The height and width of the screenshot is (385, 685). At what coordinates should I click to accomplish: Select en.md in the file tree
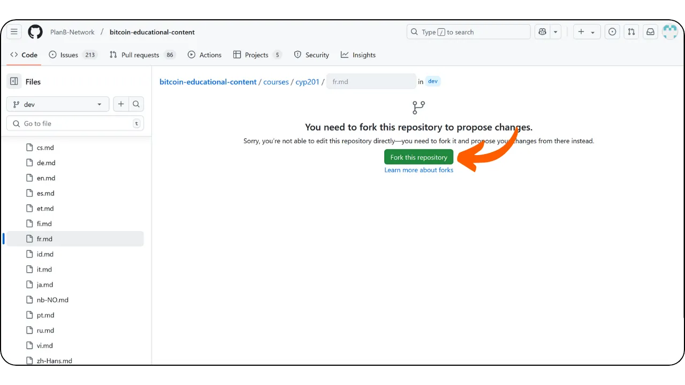46,178
